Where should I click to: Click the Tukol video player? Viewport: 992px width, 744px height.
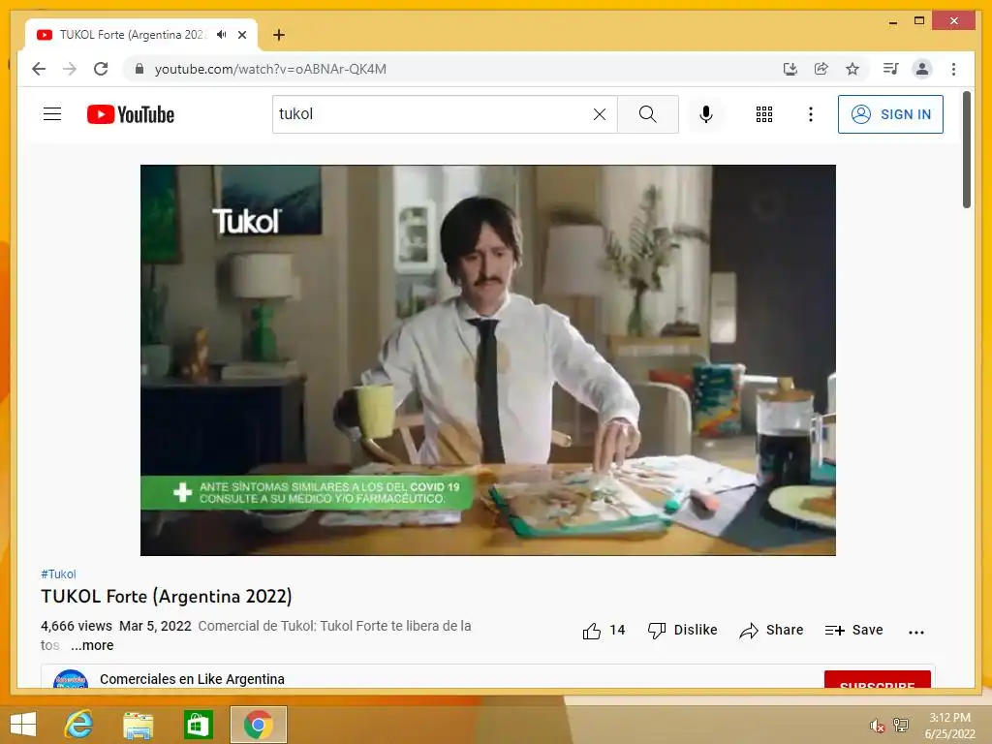(488, 360)
